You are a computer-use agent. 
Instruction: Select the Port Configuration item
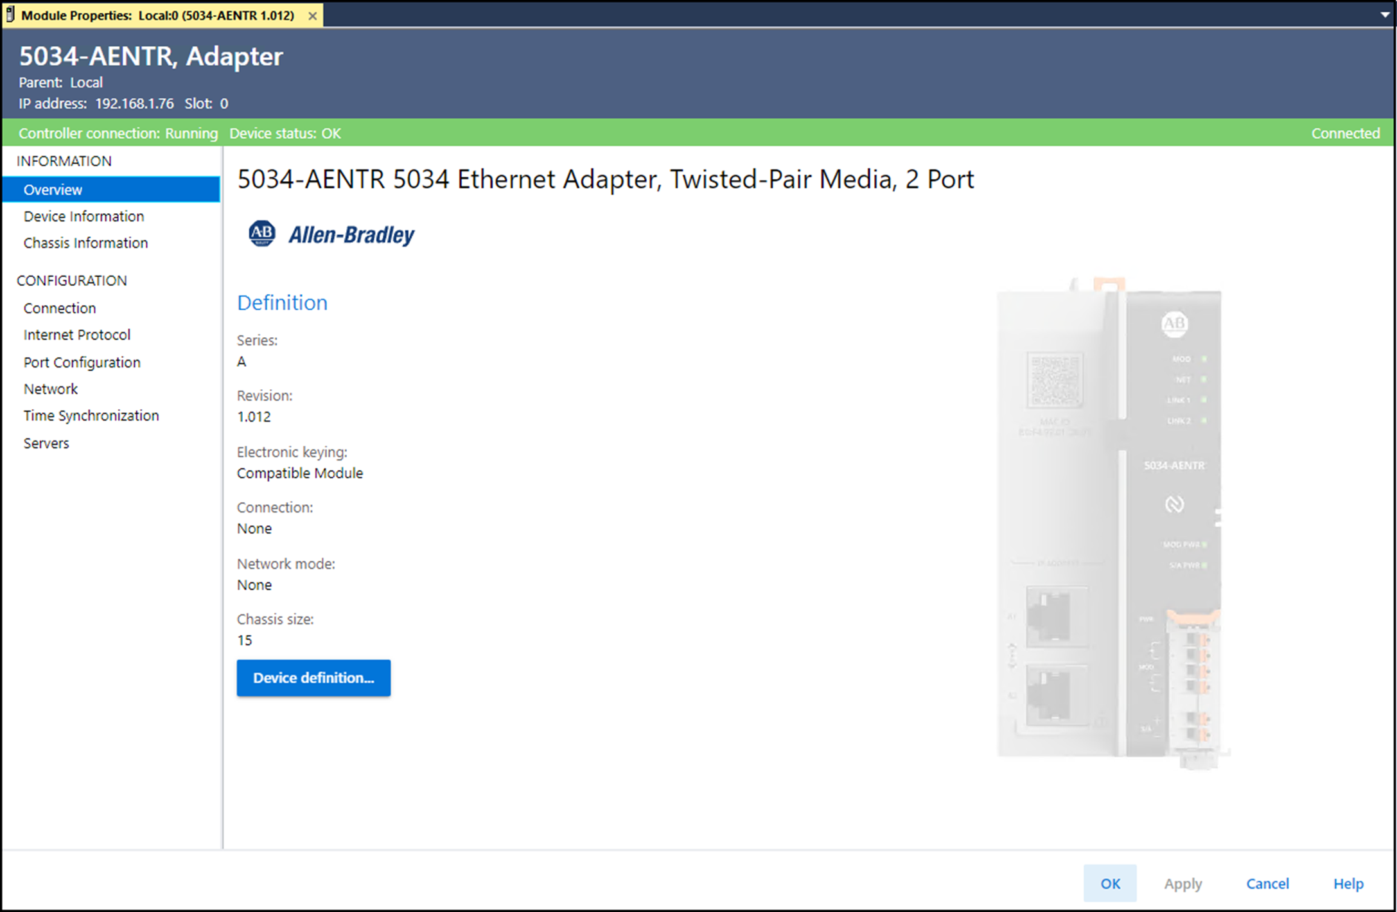coord(82,362)
